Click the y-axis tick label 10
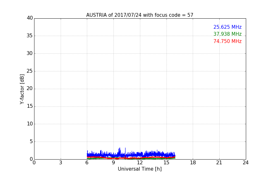 (30, 124)
